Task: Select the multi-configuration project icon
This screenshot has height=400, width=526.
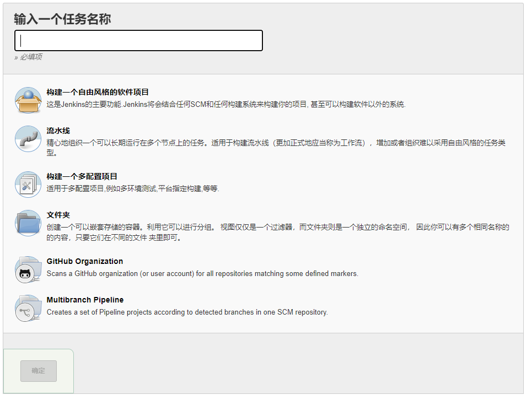Action: click(28, 185)
